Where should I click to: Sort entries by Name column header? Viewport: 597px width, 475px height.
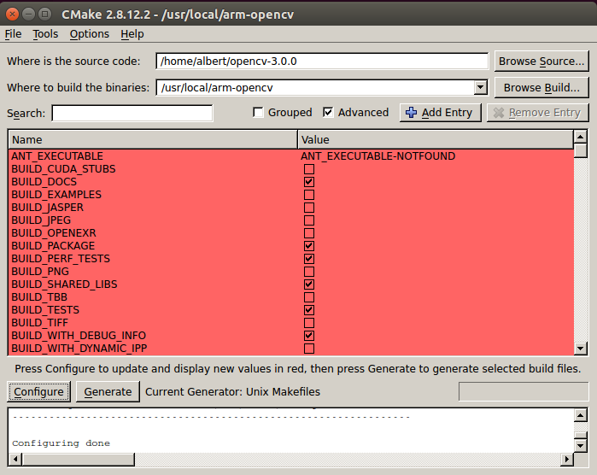(x=153, y=140)
